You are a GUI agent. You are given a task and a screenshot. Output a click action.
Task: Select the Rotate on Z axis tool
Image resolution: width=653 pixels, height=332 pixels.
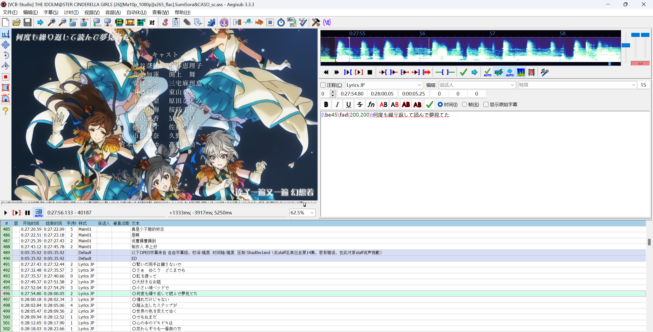[x=6, y=56]
